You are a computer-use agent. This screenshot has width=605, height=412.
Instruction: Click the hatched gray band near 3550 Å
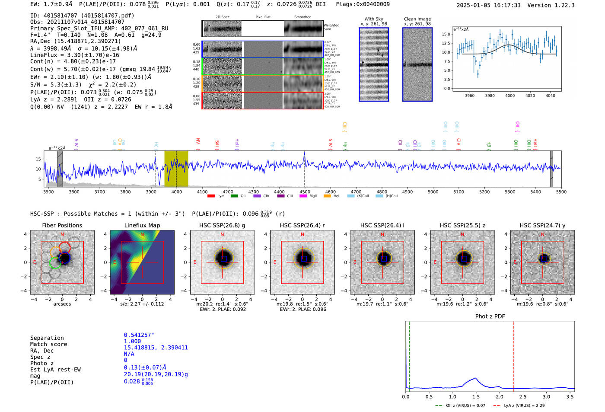click(x=60, y=169)
